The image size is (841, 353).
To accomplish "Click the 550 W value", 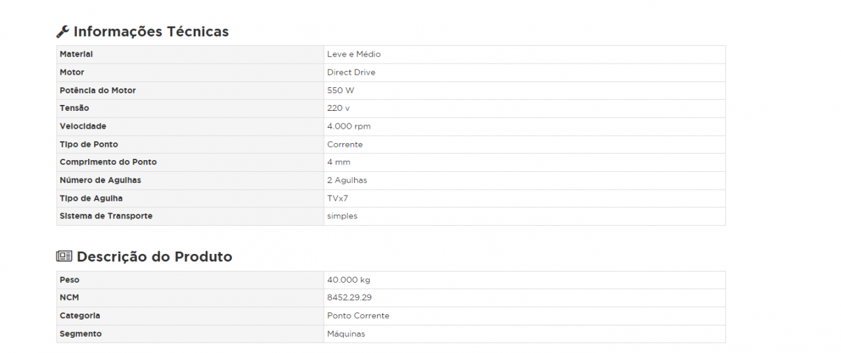I will pos(340,91).
